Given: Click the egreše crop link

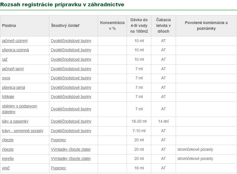Looking at the screenshot, I should point(8,159).
